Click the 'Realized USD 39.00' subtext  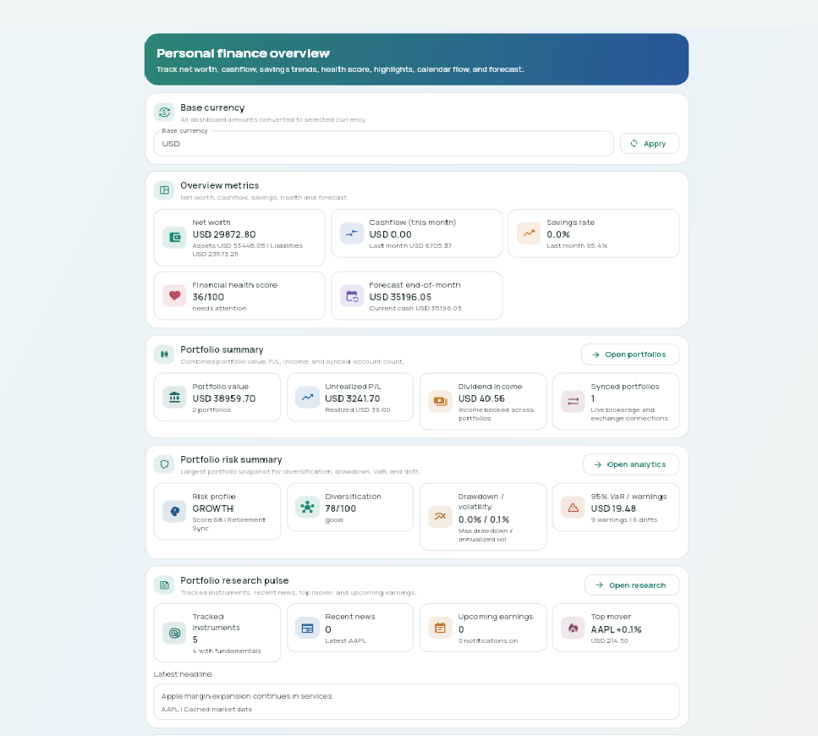(x=357, y=410)
